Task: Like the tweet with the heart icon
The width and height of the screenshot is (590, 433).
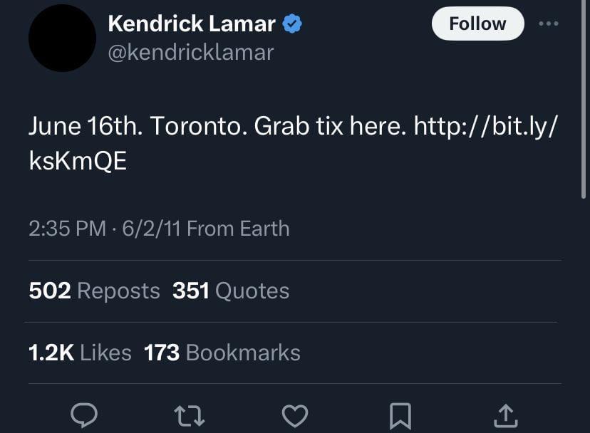Action: click(295, 416)
